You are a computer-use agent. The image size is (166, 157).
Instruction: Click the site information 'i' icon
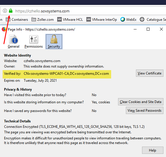(x=5, y=11)
